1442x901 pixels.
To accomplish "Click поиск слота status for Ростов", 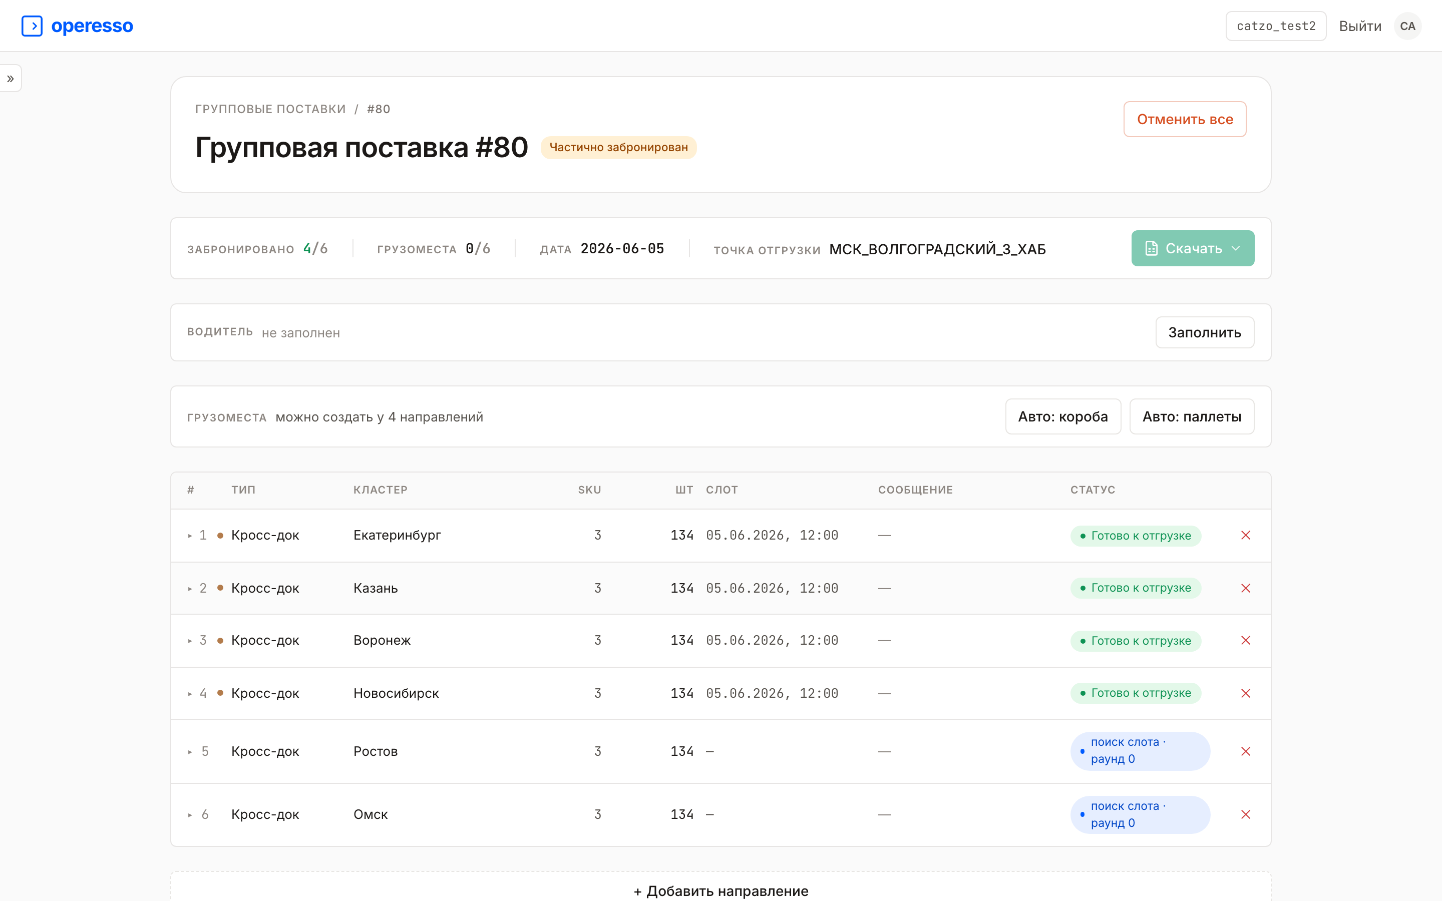I will pyautogui.click(x=1140, y=751).
